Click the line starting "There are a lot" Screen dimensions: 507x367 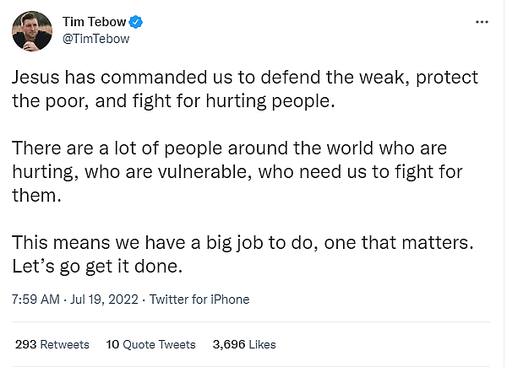229,148
